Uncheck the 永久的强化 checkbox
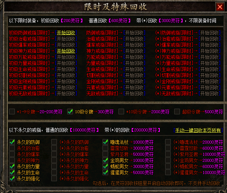This screenshot has width=227, height=193. click(12, 179)
